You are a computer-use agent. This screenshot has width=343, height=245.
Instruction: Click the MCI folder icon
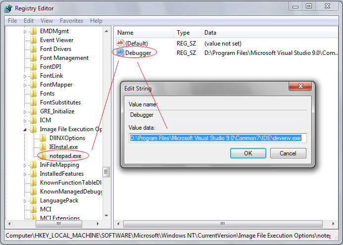pyautogui.click(x=34, y=209)
